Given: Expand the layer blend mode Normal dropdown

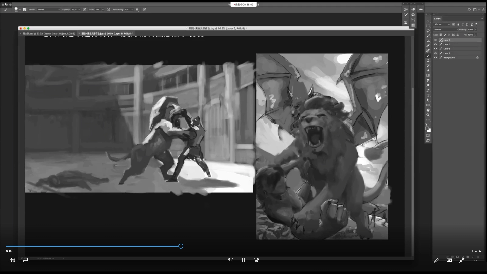Looking at the screenshot, I should (446, 30).
